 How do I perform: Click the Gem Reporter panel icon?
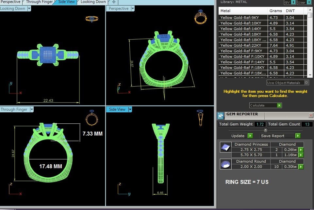(x=221, y=115)
